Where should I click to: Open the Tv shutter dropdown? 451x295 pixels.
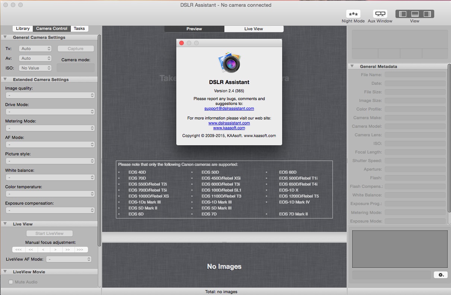point(36,49)
